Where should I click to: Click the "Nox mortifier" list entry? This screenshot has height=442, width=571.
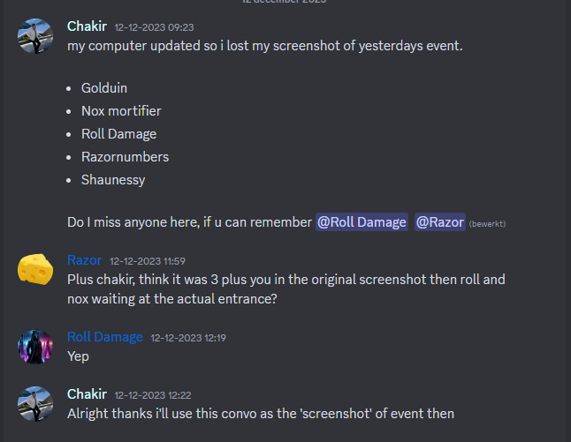(121, 111)
